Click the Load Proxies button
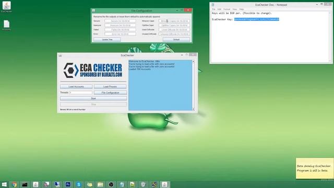This screenshot has height=188, width=334. [110, 87]
